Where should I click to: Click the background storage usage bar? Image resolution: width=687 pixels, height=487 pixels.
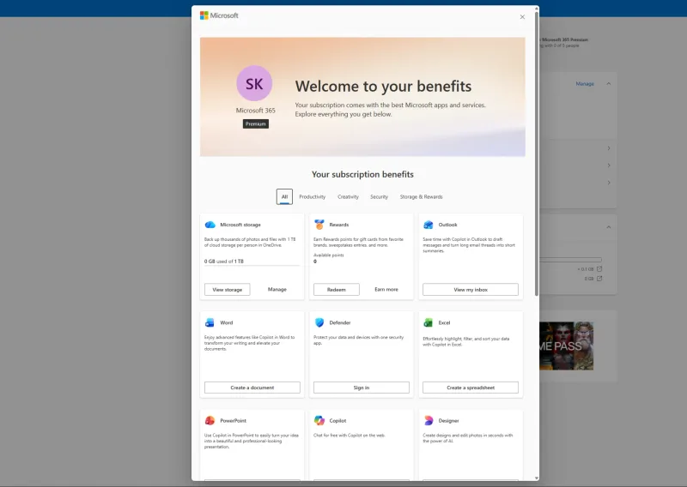tap(570, 260)
